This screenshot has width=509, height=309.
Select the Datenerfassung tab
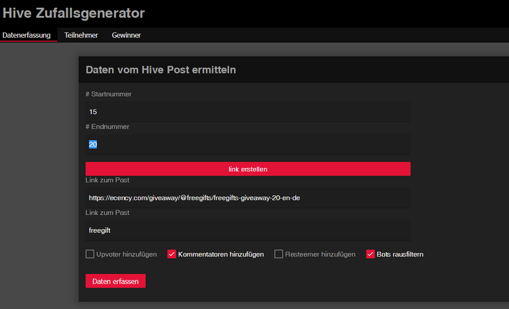coord(27,35)
